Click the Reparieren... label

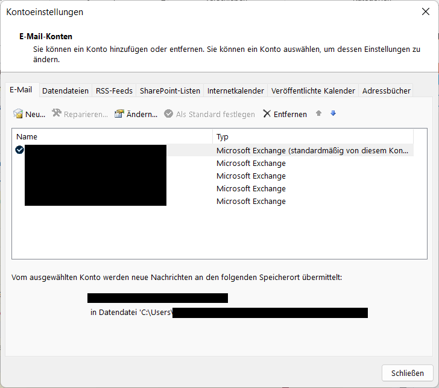click(86, 114)
